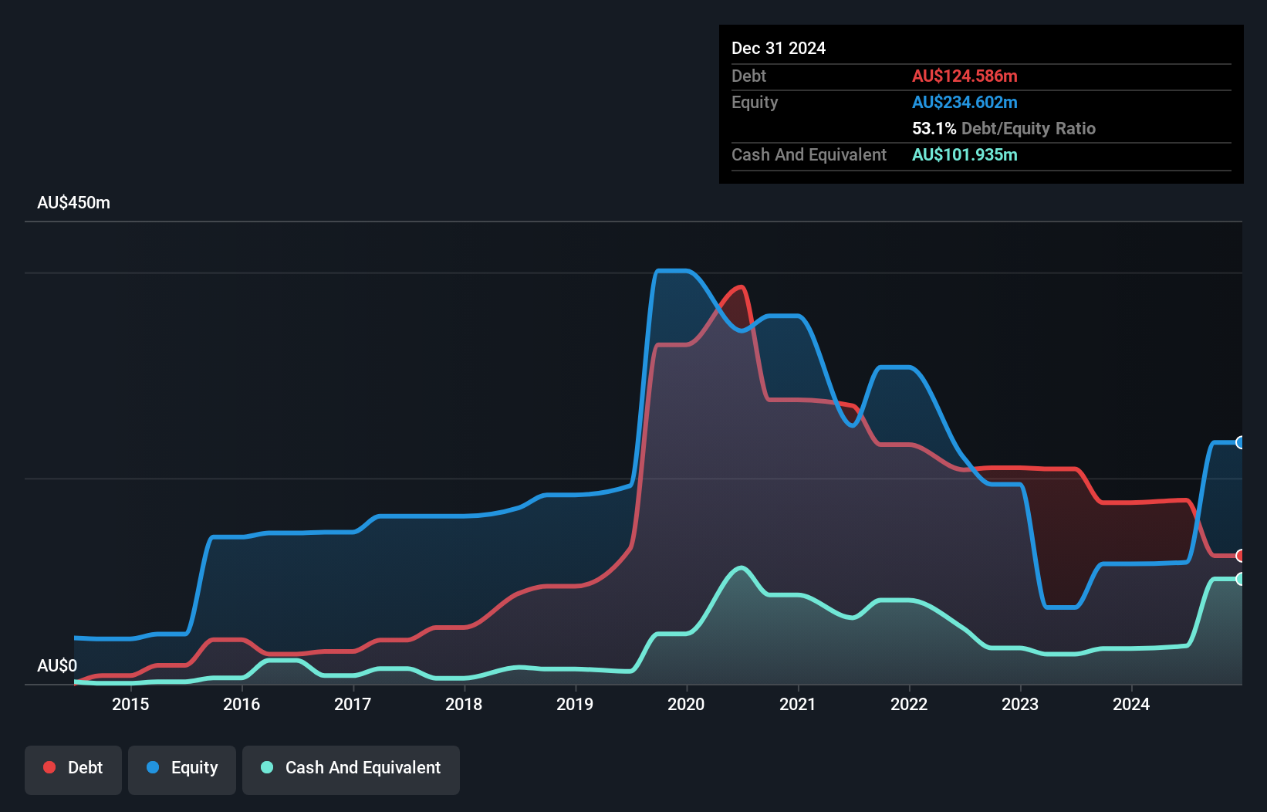Click the red Debt legend dot
Image resolution: width=1267 pixels, height=812 pixels.
point(48,767)
